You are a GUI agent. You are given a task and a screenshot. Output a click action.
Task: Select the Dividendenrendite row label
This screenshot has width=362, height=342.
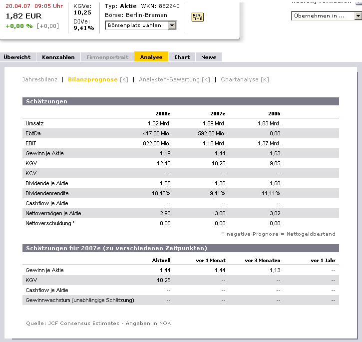[x=47, y=193]
